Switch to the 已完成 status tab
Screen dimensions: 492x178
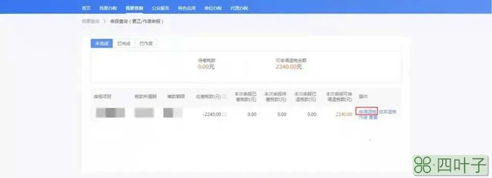pos(123,44)
